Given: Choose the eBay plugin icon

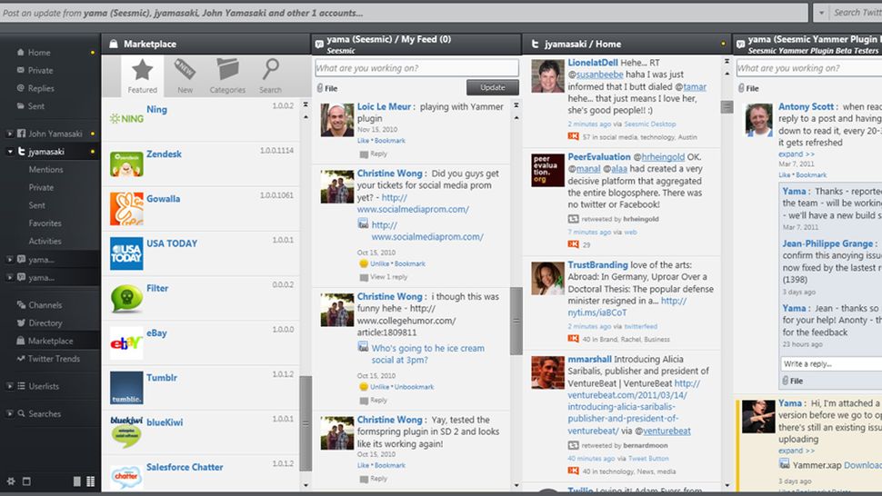Looking at the screenshot, I should tap(126, 342).
